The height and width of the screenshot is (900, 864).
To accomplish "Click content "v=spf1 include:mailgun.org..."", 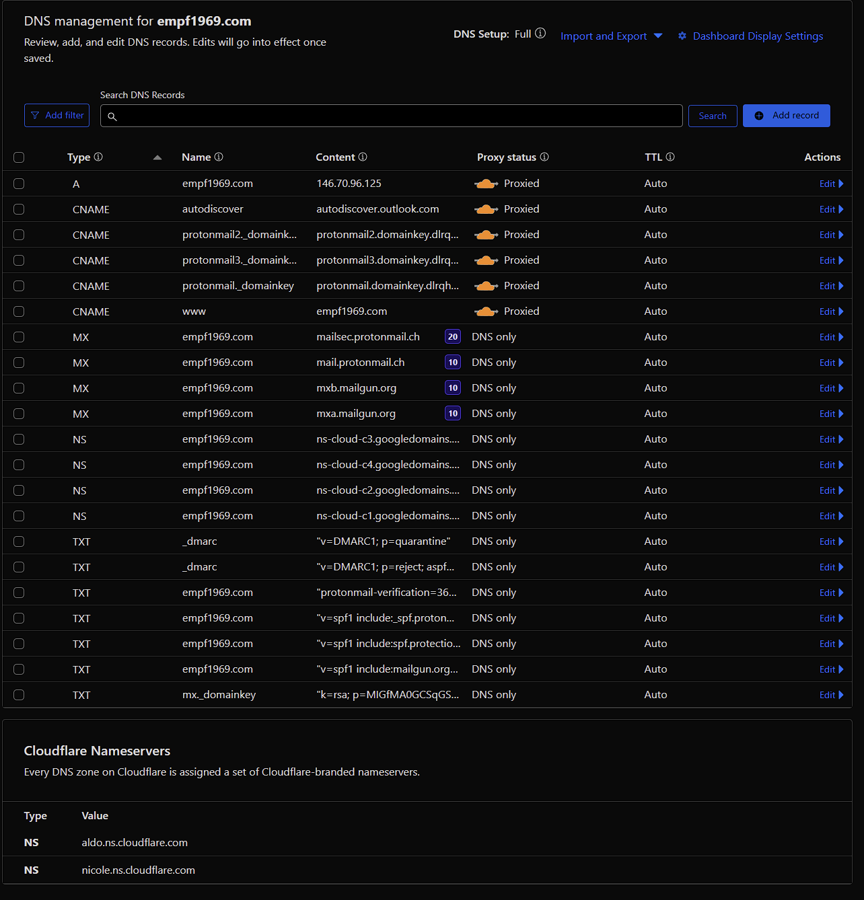I will click(388, 669).
